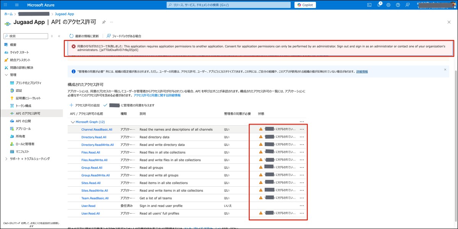Open the Copilot button
Image resolution: width=458 pixels, height=229 pixels.
pyautogui.click(x=305, y=5)
